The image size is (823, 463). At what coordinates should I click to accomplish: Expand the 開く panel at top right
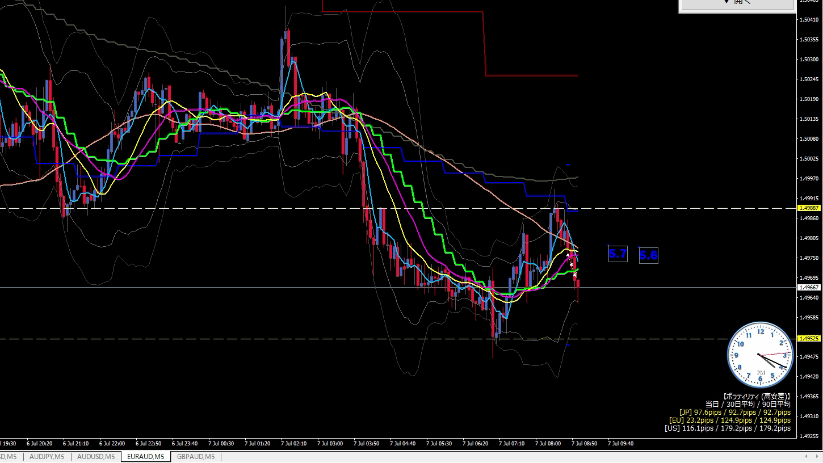click(737, 3)
